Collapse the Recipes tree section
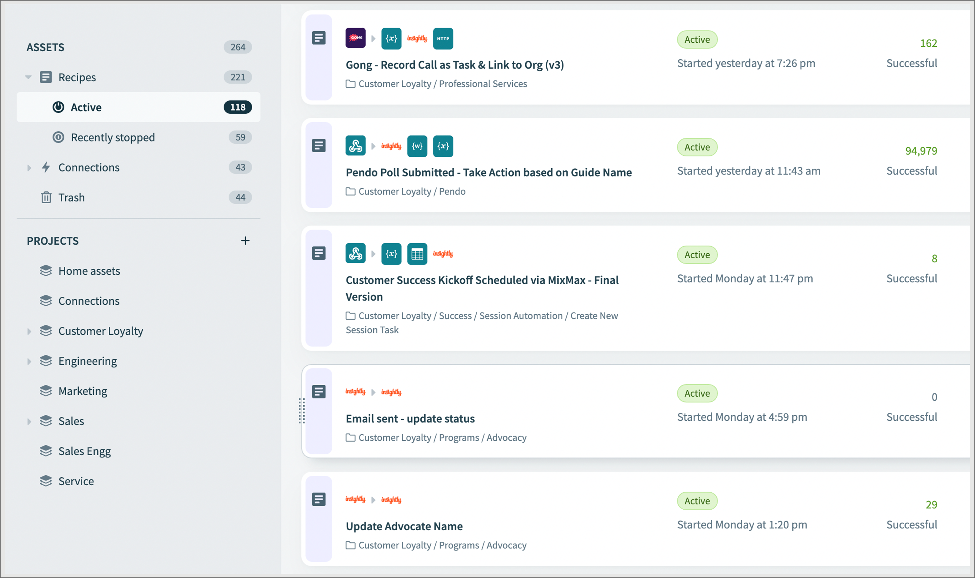This screenshot has height=578, width=975. click(29, 77)
